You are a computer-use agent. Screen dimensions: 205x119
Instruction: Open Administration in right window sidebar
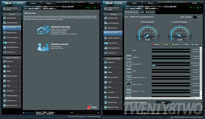pos(113,97)
